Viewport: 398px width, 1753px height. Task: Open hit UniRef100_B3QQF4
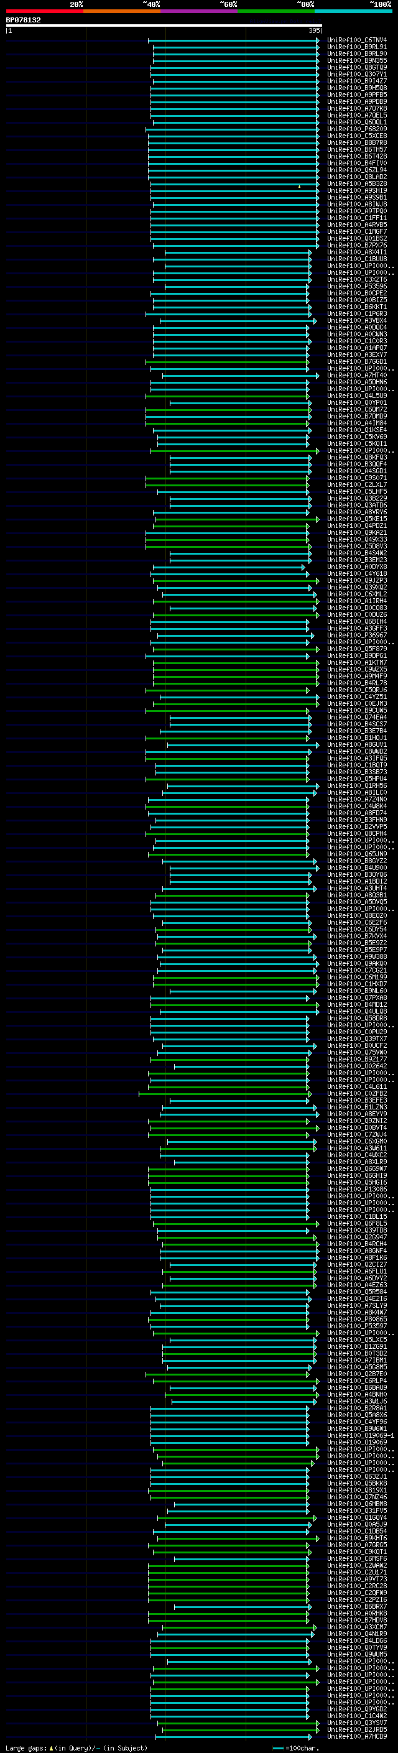coord(357,464)
